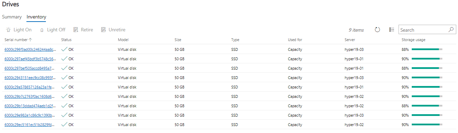Click the Light On bulb icon

(8, 30)
